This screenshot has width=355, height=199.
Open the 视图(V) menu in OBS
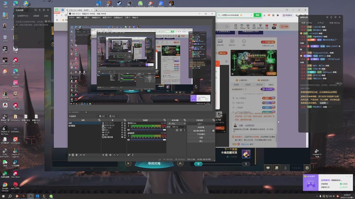(87, 17)
